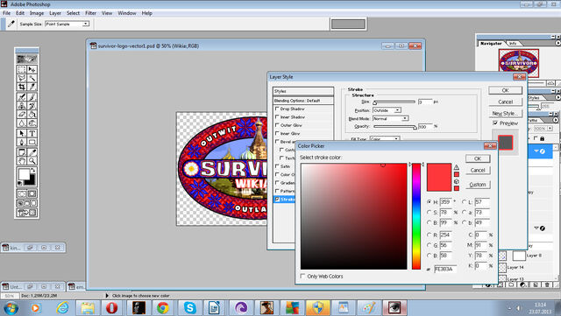Select the Rectangular Marquee tool

[x=22, y=69]
